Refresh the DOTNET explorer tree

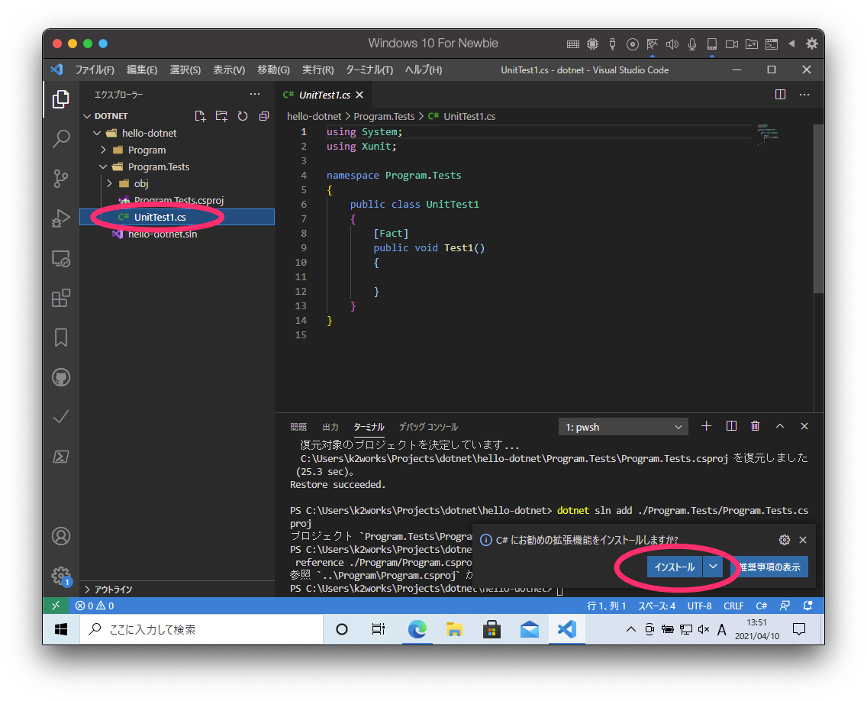click(243, 116)
